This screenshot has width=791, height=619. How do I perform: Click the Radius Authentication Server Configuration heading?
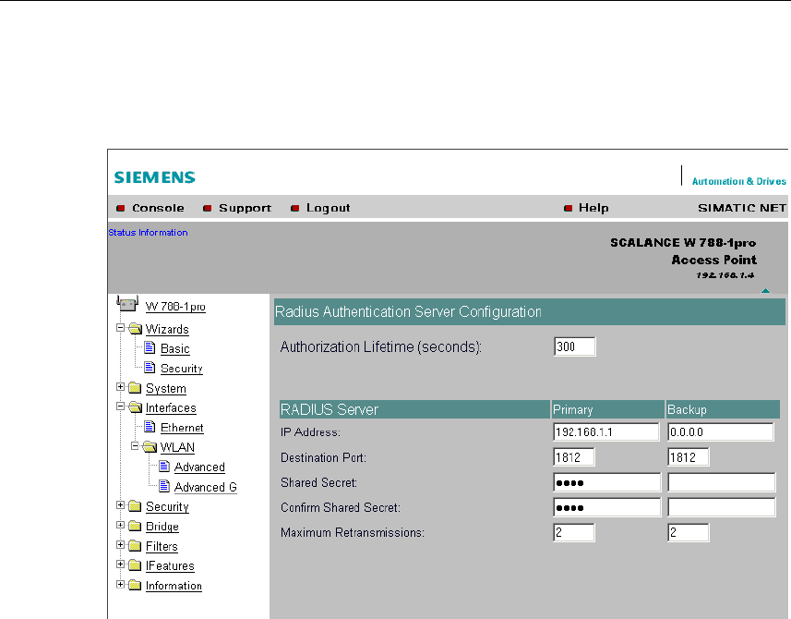coord(408,312)
